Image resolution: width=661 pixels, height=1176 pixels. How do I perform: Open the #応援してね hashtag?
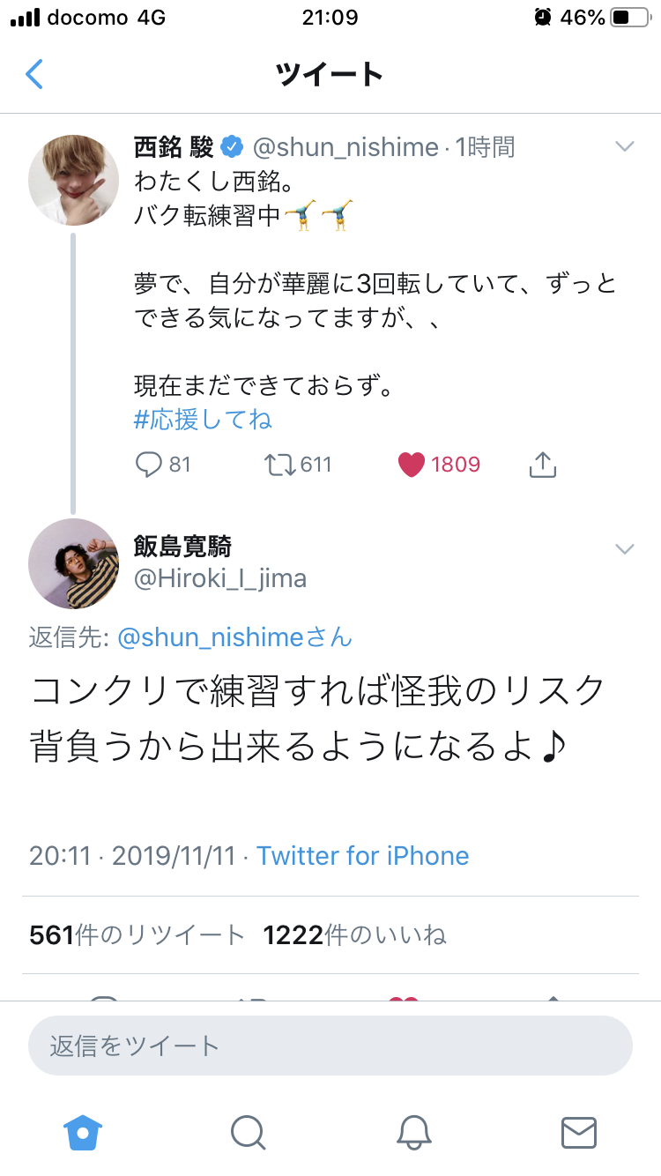[x=203, y=420]
